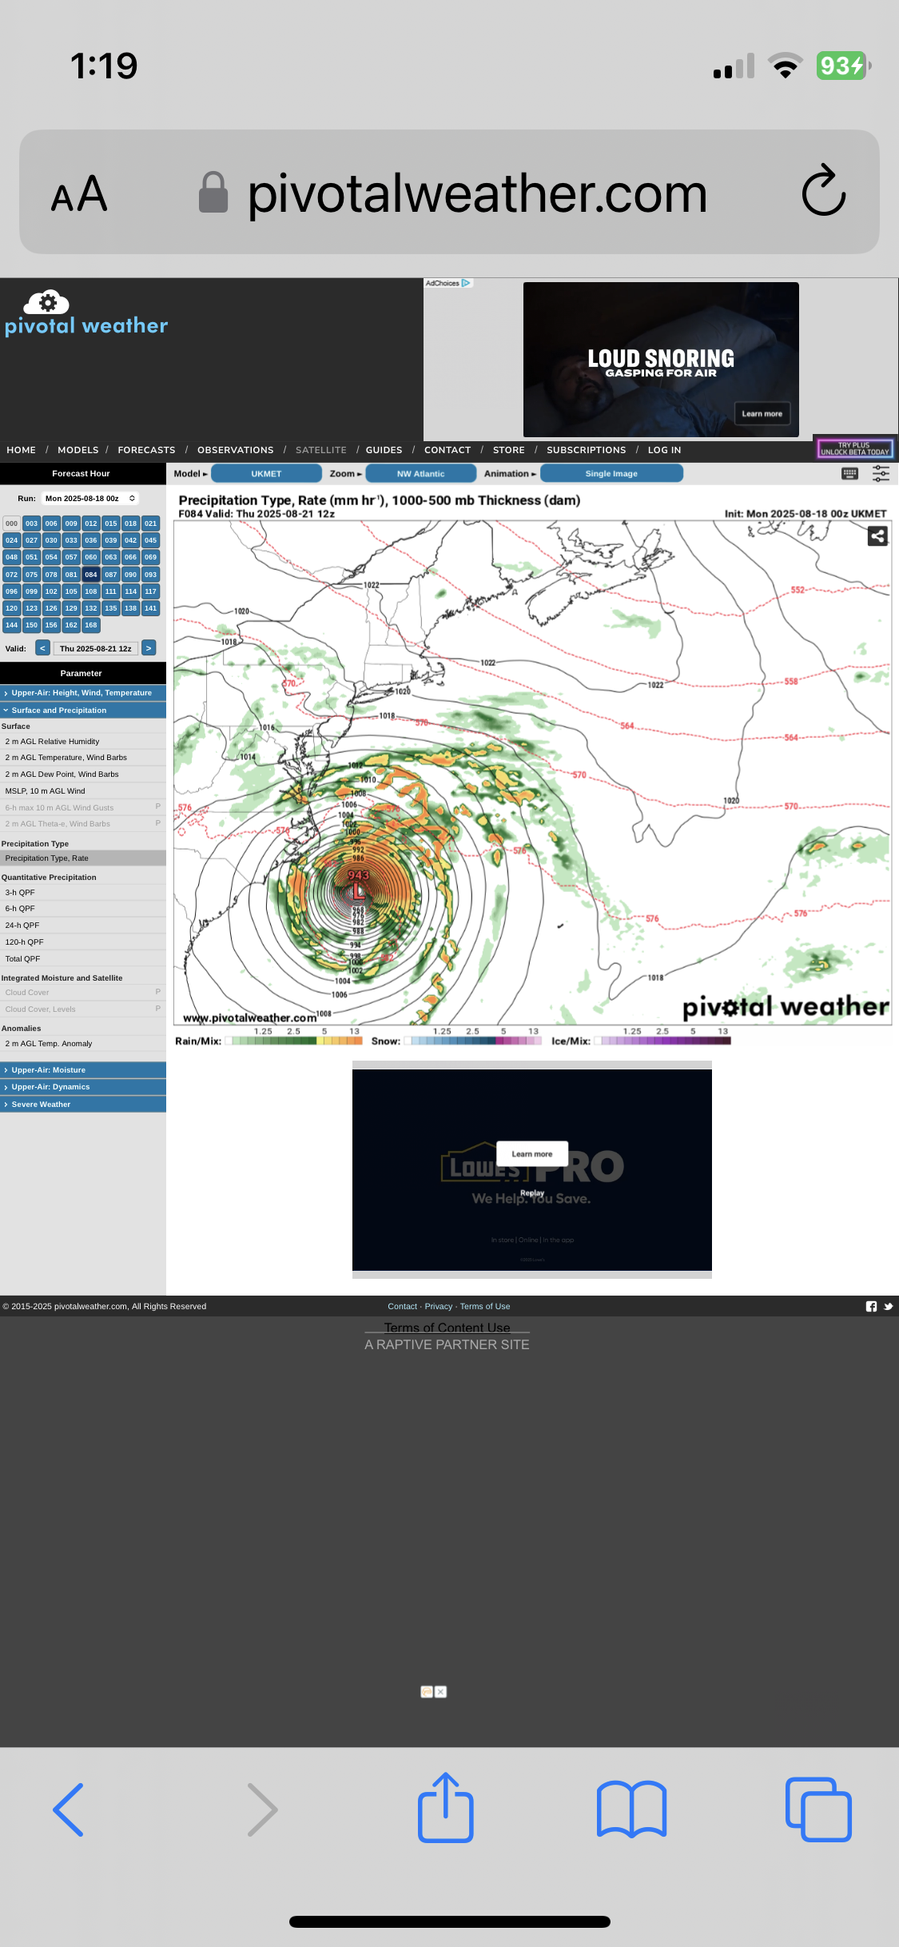899x1947 pixels.
Task: Select forecast hour 084
Action: (x=91, y=575)
